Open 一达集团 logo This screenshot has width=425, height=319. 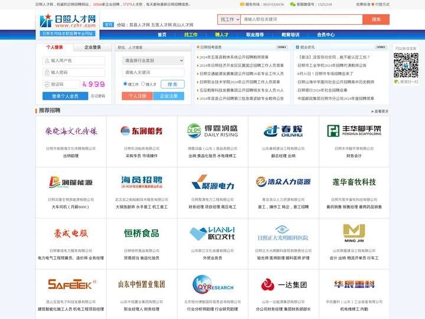[x=284, y=285]
